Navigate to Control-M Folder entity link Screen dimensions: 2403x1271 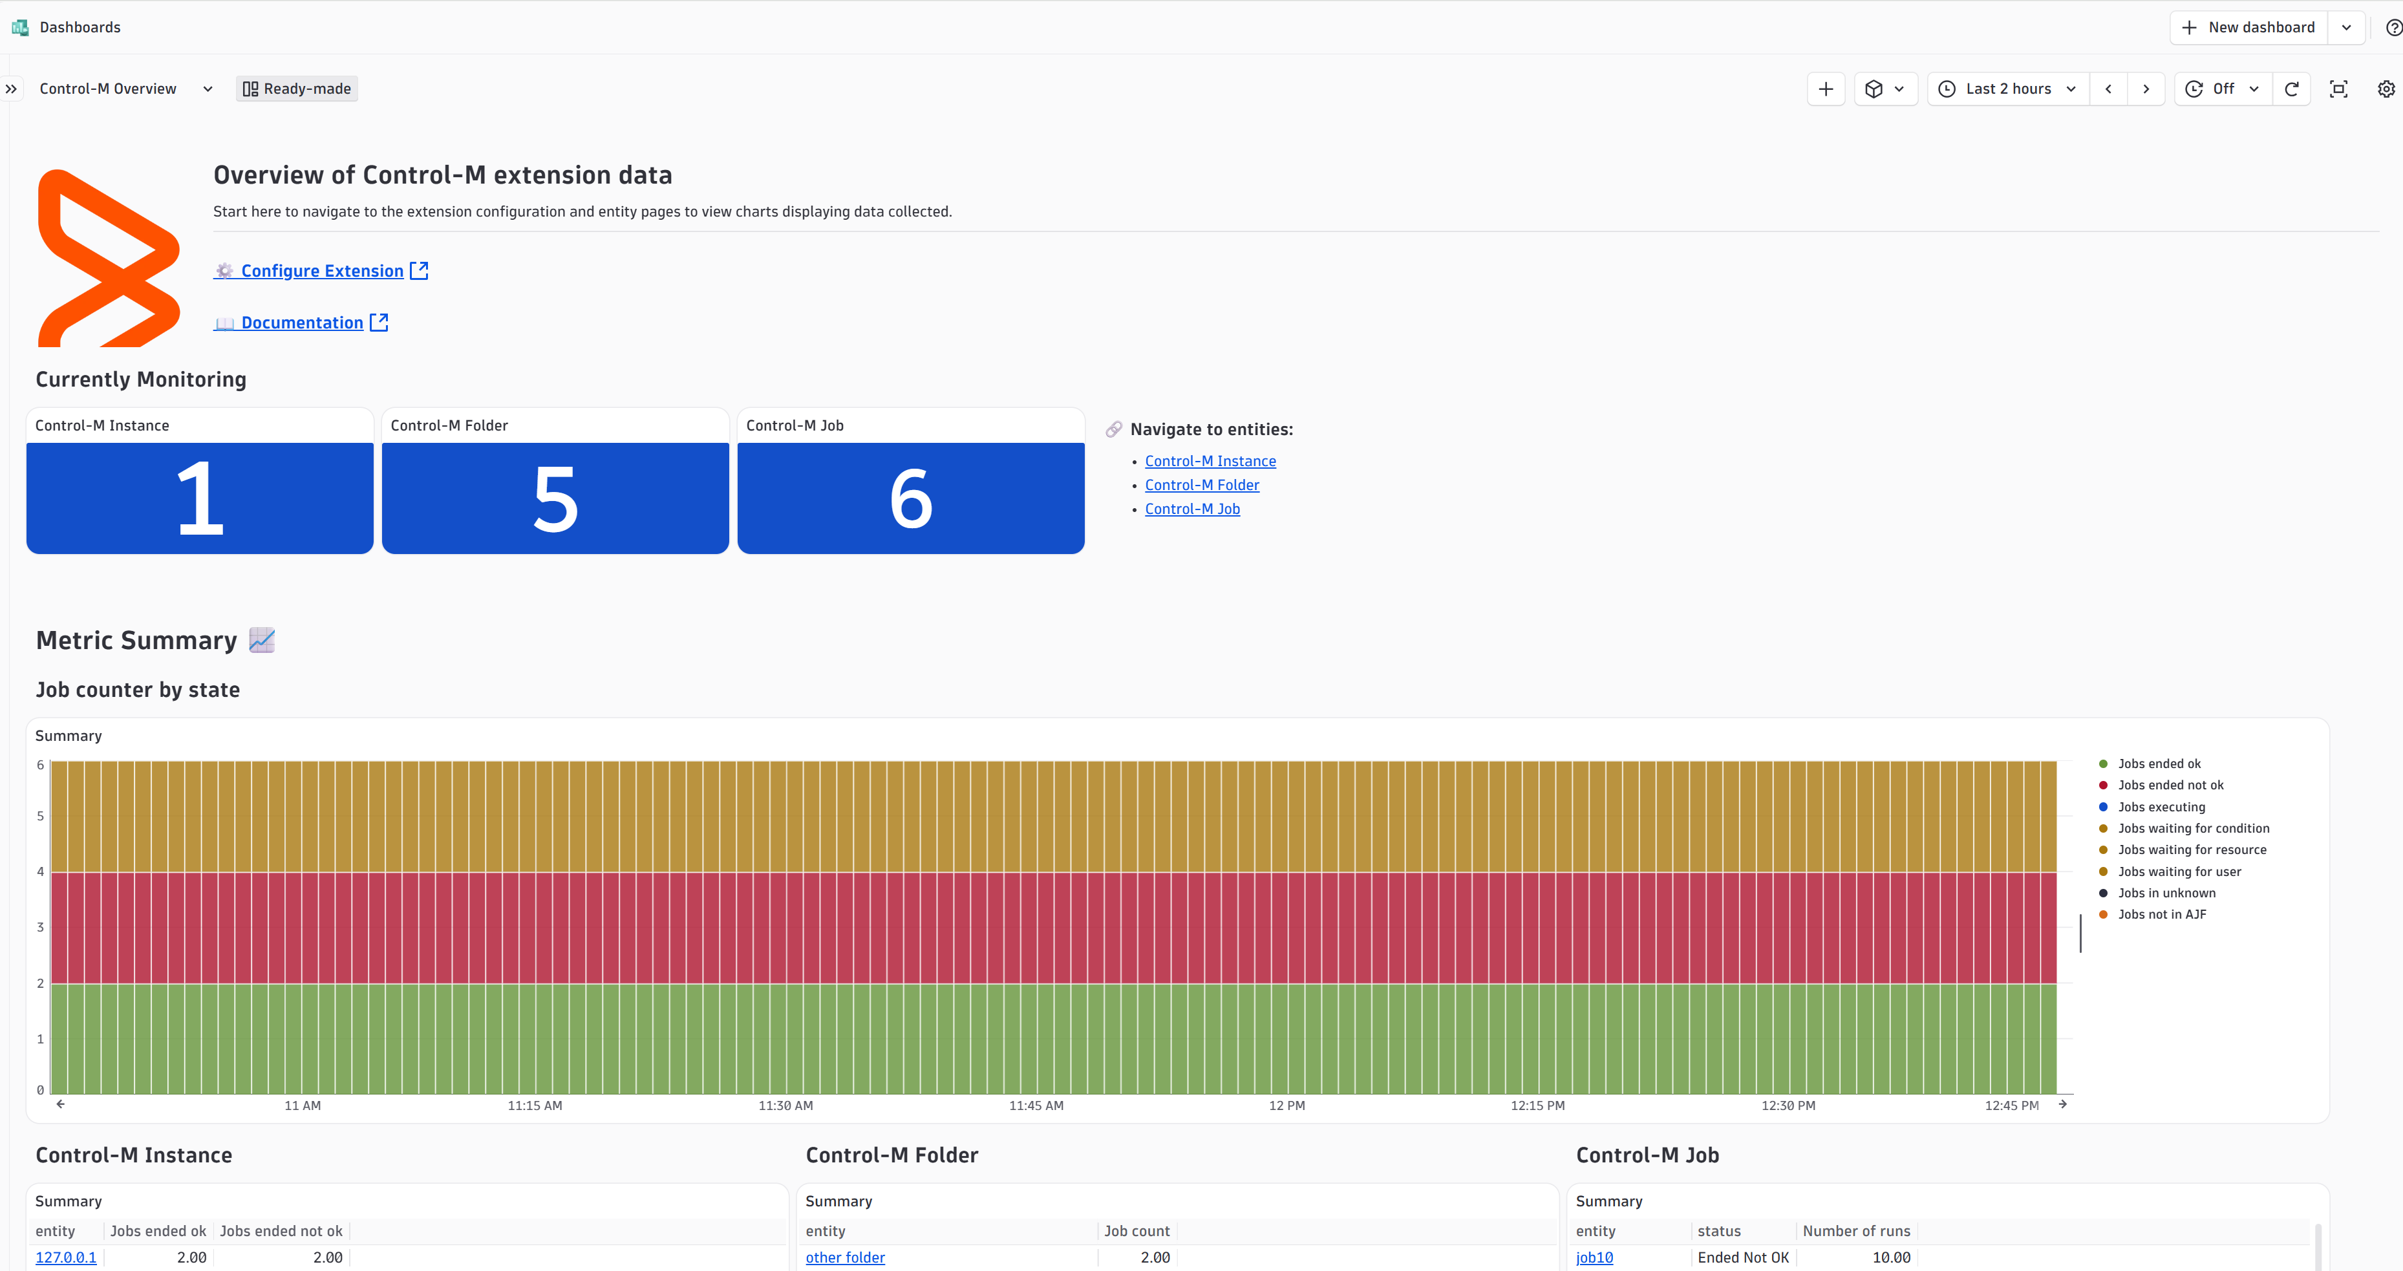(1201, 485)
